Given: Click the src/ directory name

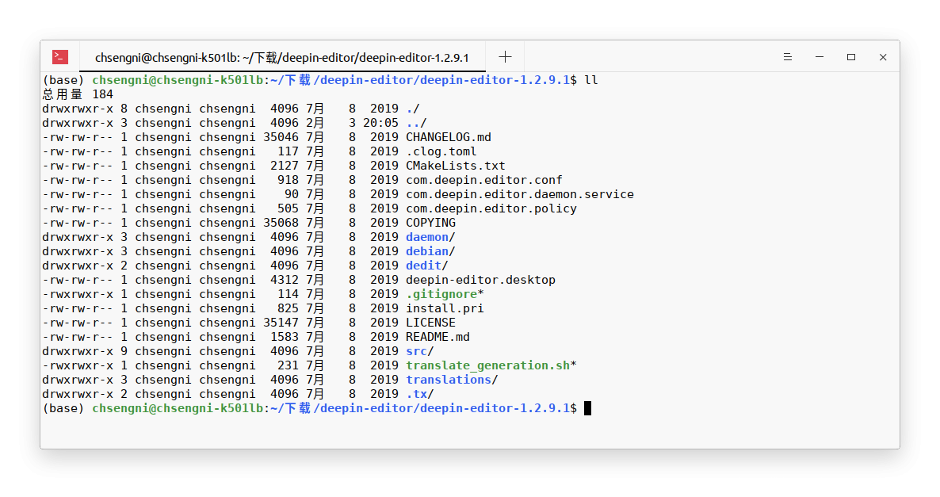Looking at the screenshot, I should point(419,351).
